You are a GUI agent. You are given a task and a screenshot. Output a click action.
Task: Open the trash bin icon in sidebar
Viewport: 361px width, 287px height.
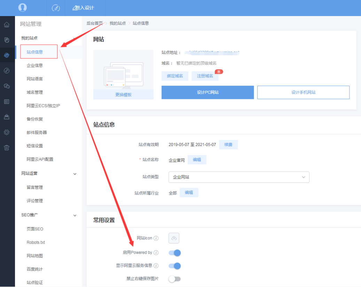(7, 148)
